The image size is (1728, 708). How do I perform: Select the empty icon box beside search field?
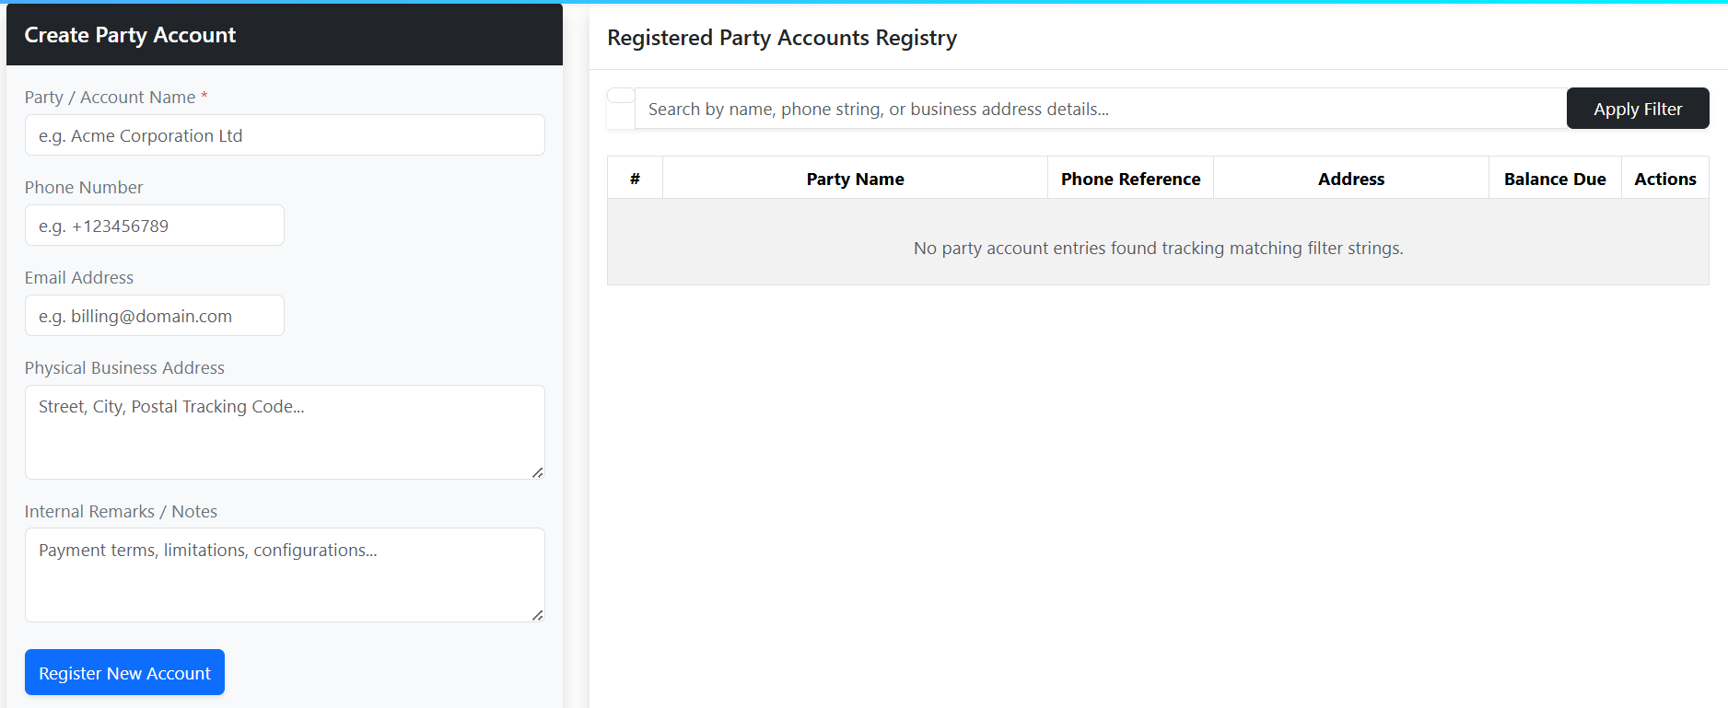point(621,108)
